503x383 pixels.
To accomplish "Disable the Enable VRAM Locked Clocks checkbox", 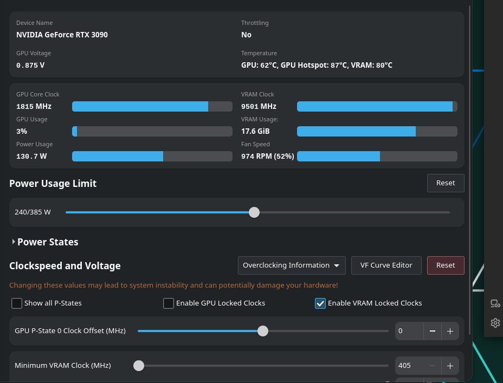I will [320, 303].
